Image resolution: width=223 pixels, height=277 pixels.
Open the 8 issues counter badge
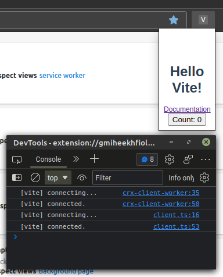[147, 159]
